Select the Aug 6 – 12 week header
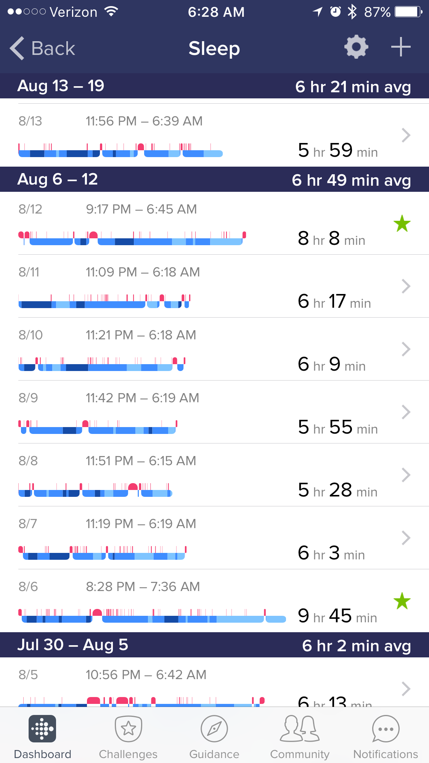The width and height of the screenshot is (429, 763). click(x=58, y=179)
